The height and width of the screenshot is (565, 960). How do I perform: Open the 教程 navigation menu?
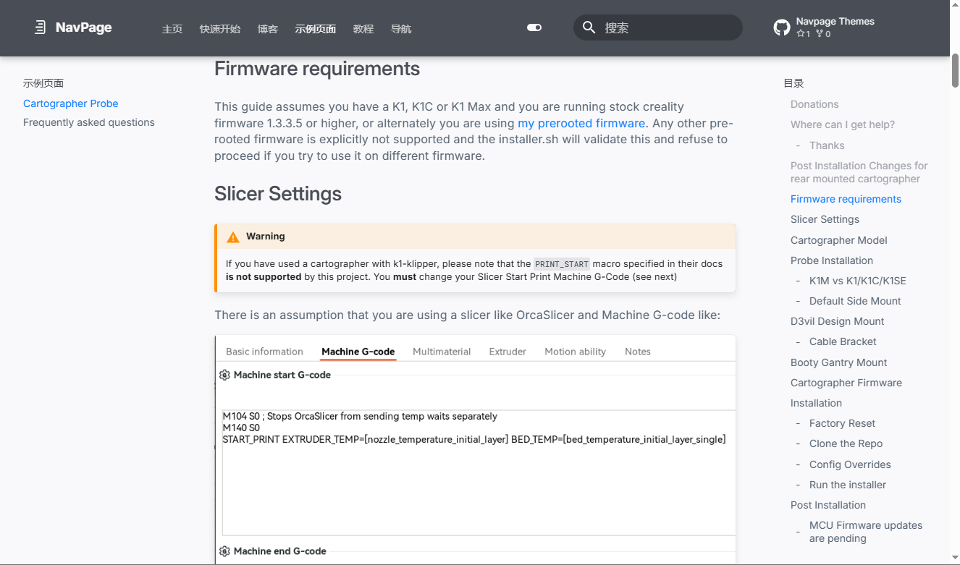pos(363,29)
